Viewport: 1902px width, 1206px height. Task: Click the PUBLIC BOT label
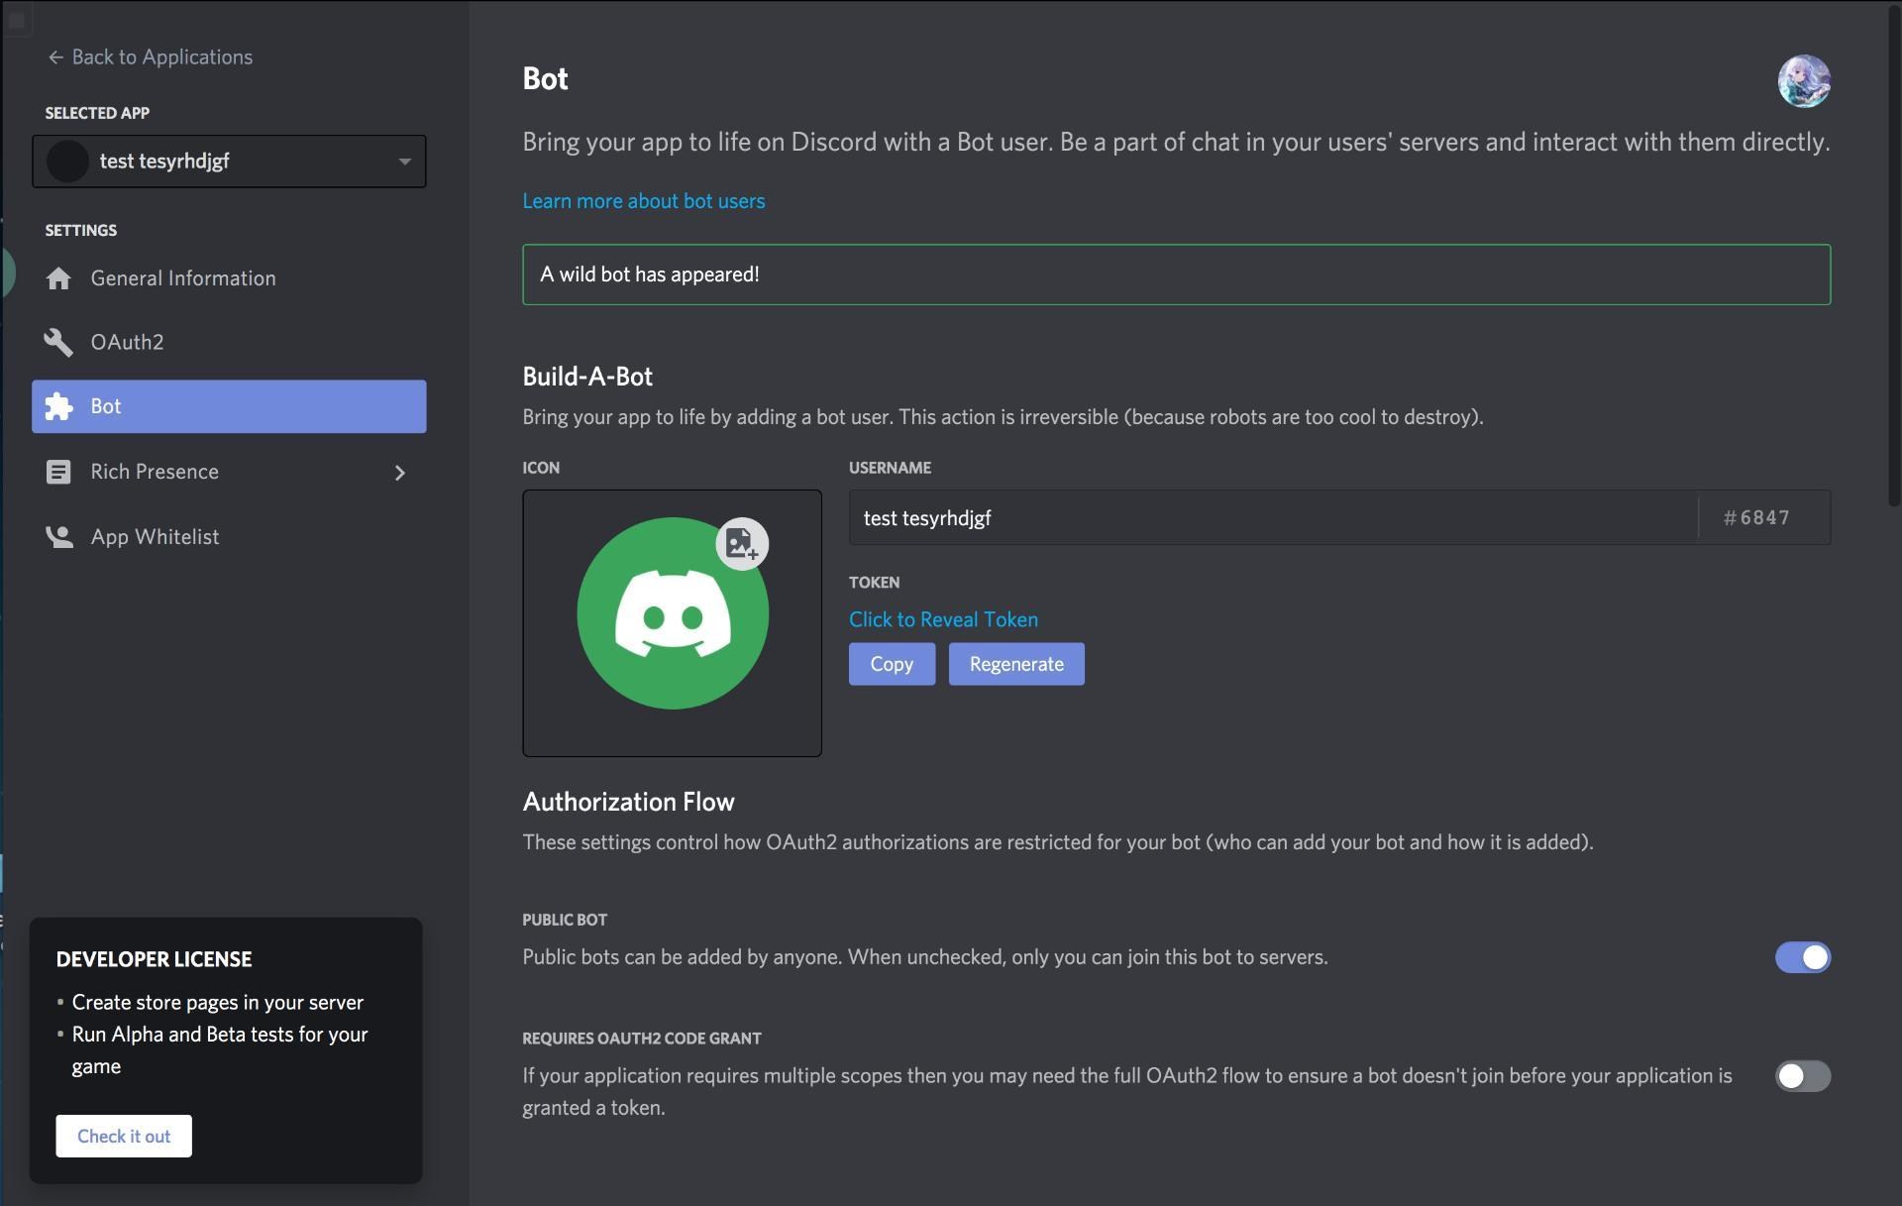[565, 920]
